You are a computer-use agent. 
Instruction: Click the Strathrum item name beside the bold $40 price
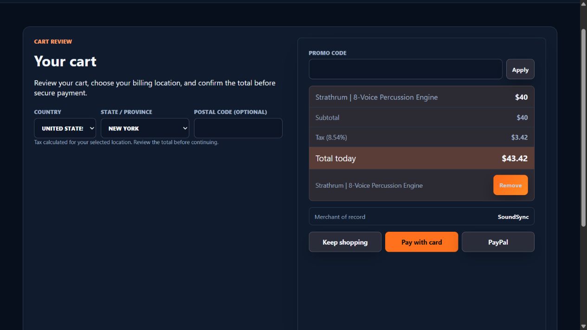[x=376, y=97]
